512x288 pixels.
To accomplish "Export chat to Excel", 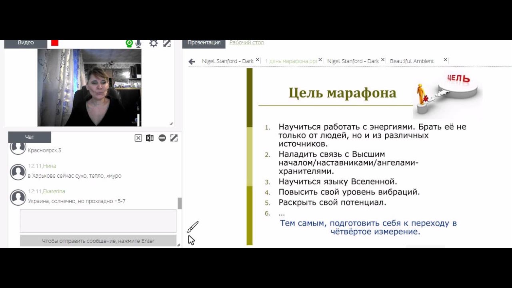I will (150, 138).
